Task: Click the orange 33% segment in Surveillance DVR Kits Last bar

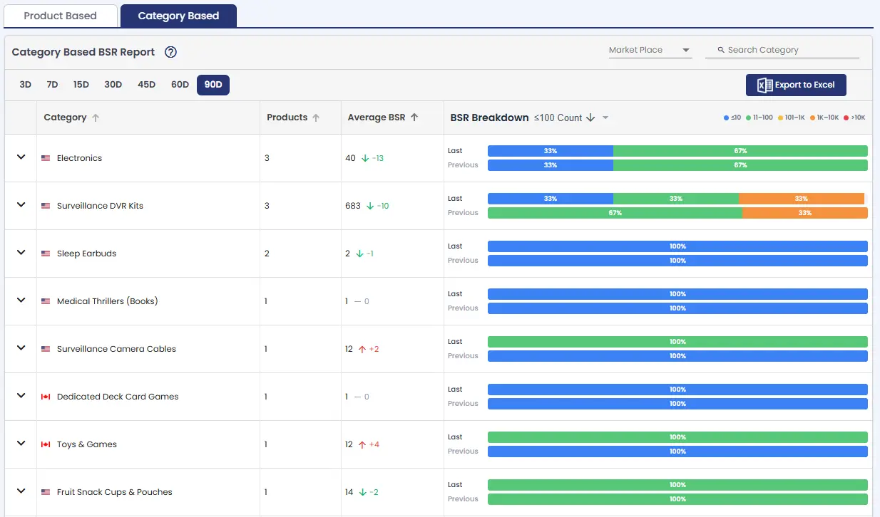Action: tap(802, 199)
